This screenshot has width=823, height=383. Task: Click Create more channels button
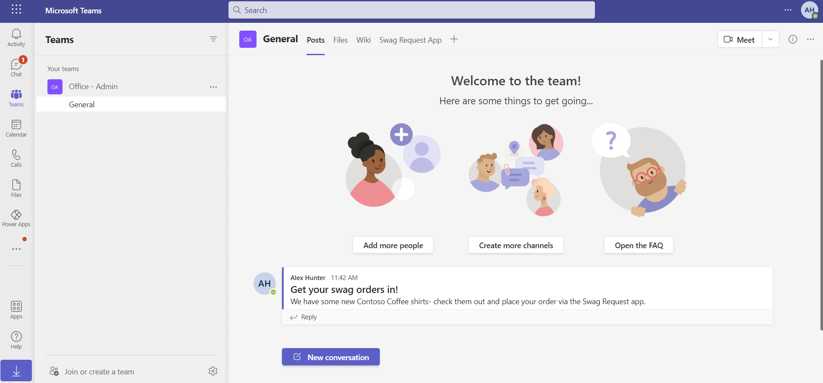pyautogui.click(x=516, y=245)
